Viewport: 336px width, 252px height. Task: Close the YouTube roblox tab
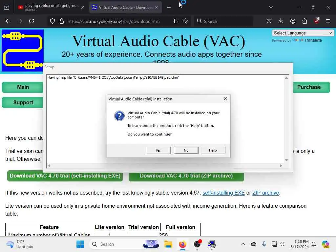tap(83, 7)
